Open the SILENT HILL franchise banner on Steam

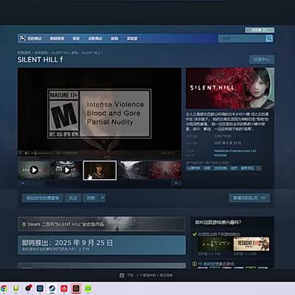point(101,224)
